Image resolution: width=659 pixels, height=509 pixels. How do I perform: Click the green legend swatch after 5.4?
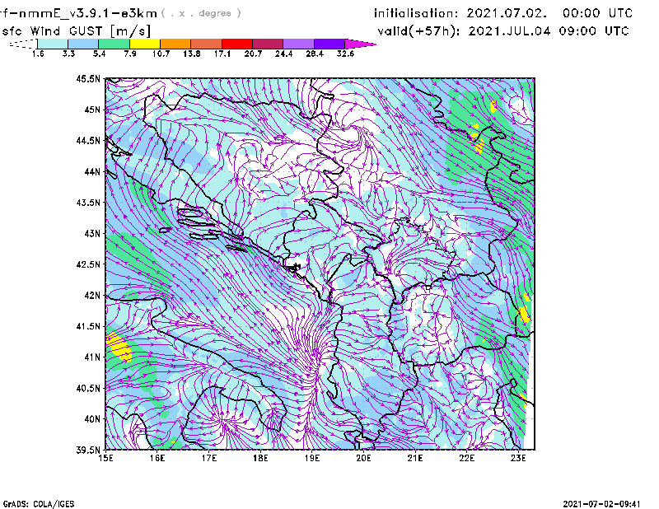[114, 44]
